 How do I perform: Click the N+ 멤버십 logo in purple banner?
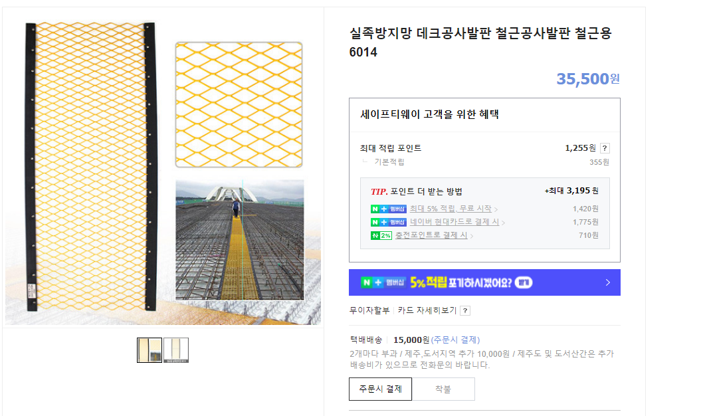(x=383, y=282)
